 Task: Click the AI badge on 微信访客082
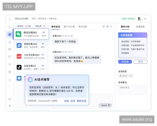(44, 32)
